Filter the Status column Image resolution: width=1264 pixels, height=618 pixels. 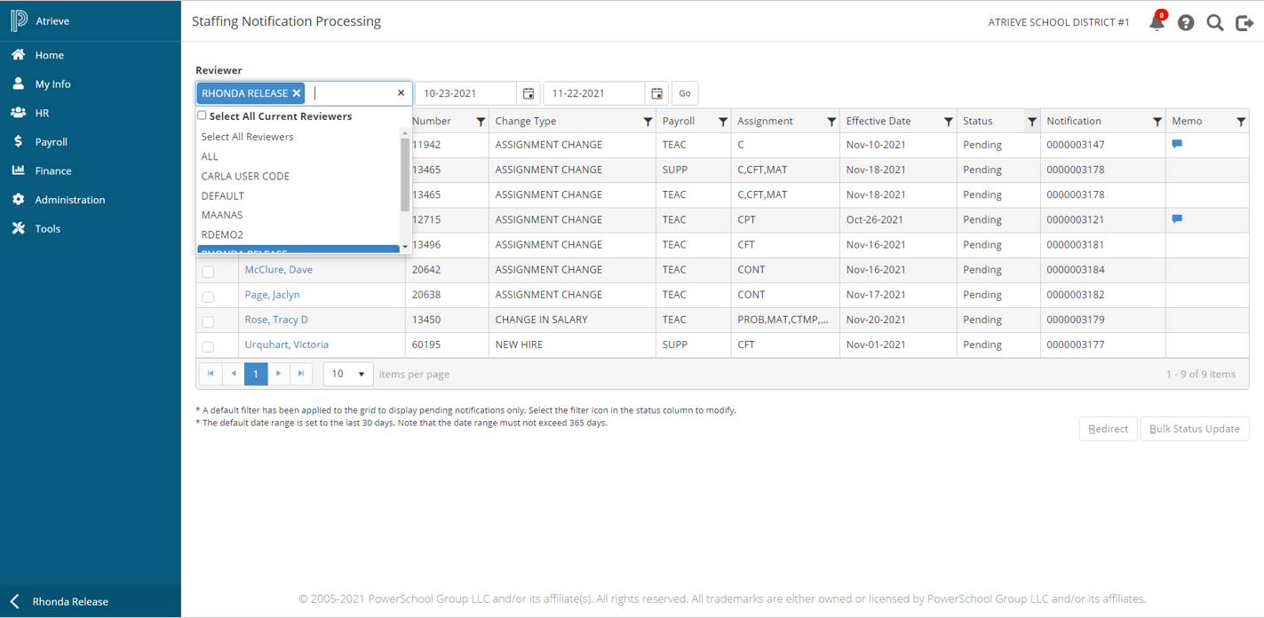[x=1031, y=122]
